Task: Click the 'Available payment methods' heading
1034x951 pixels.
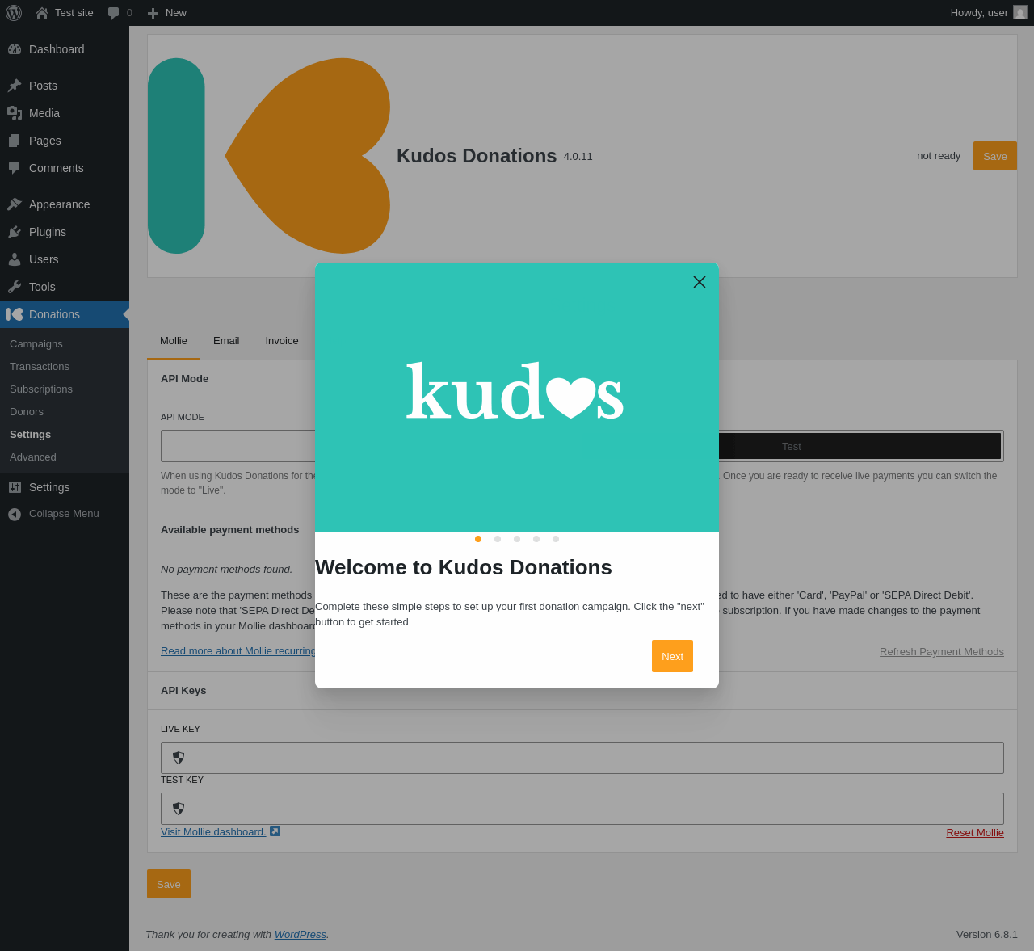Action: click(230, 530)
